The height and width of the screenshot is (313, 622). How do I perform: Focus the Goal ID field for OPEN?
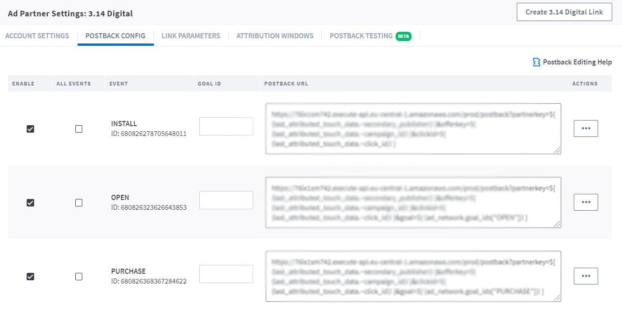[226, 200]
